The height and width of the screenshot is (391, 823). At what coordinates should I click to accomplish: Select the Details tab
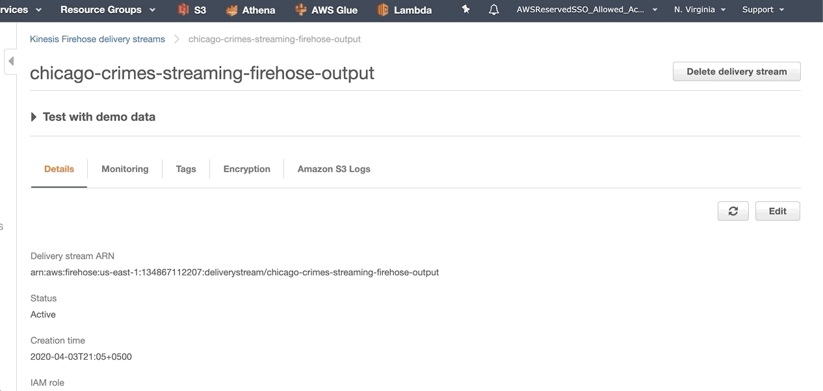[x=59, y=169]
